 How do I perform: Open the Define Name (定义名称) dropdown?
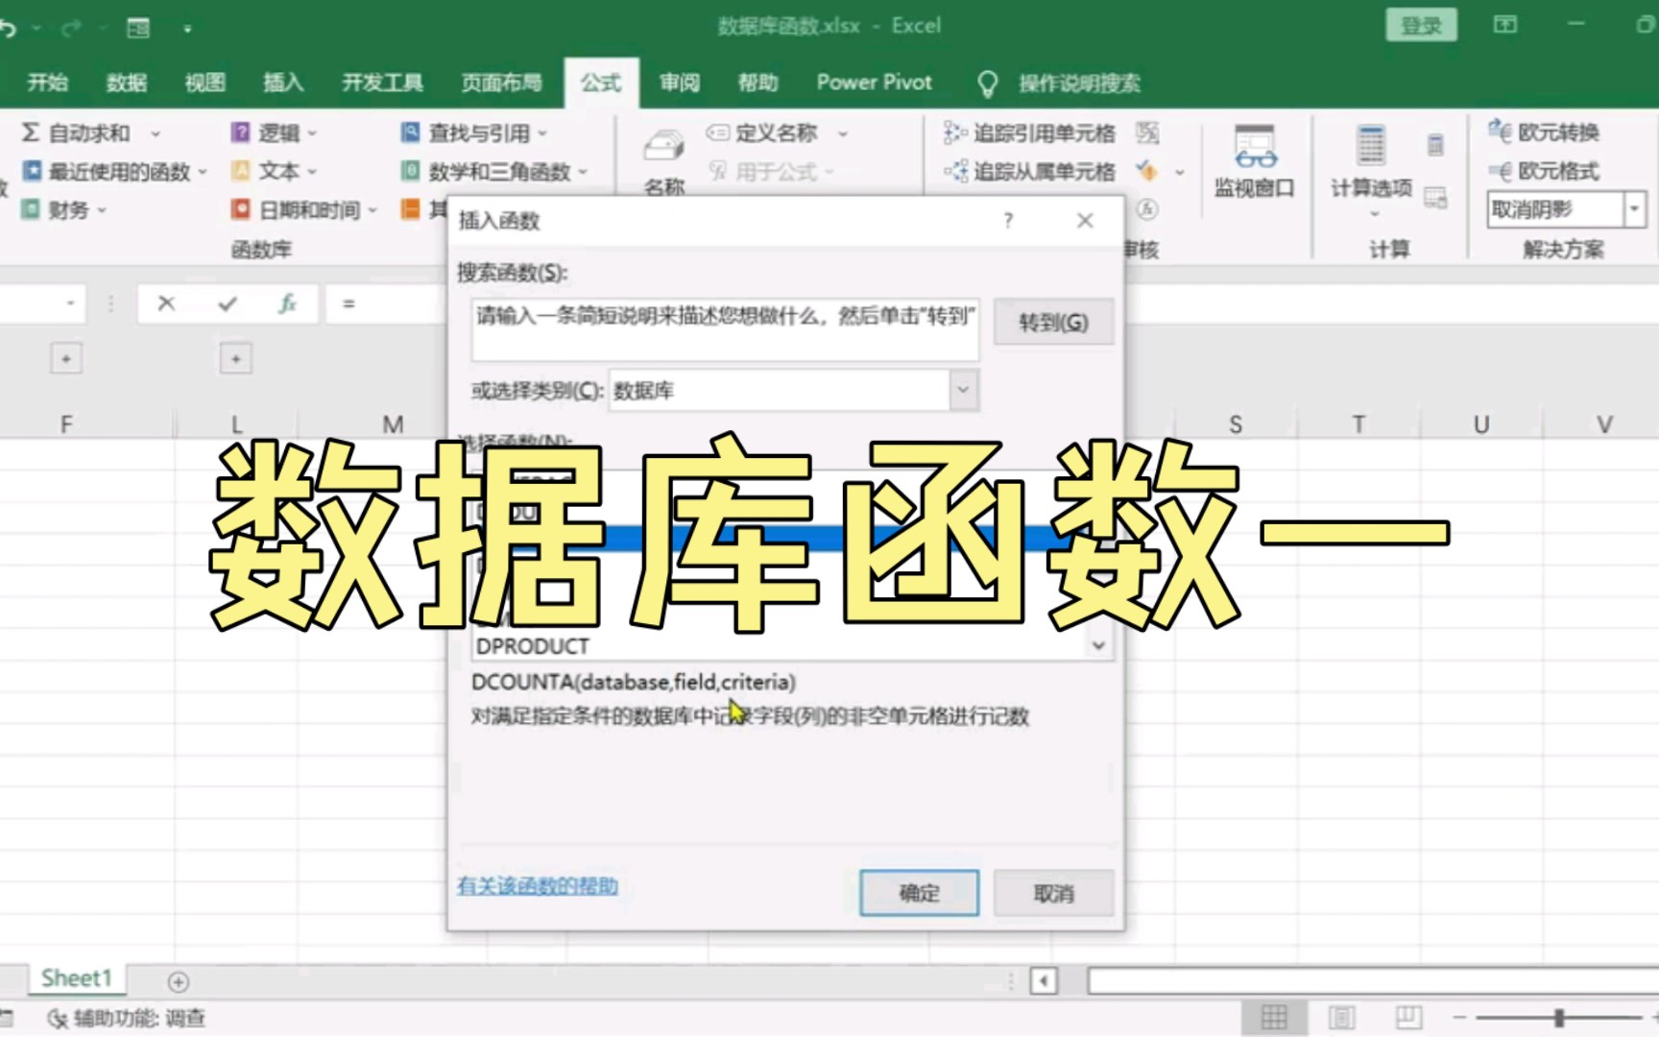(x=842, y=133)
